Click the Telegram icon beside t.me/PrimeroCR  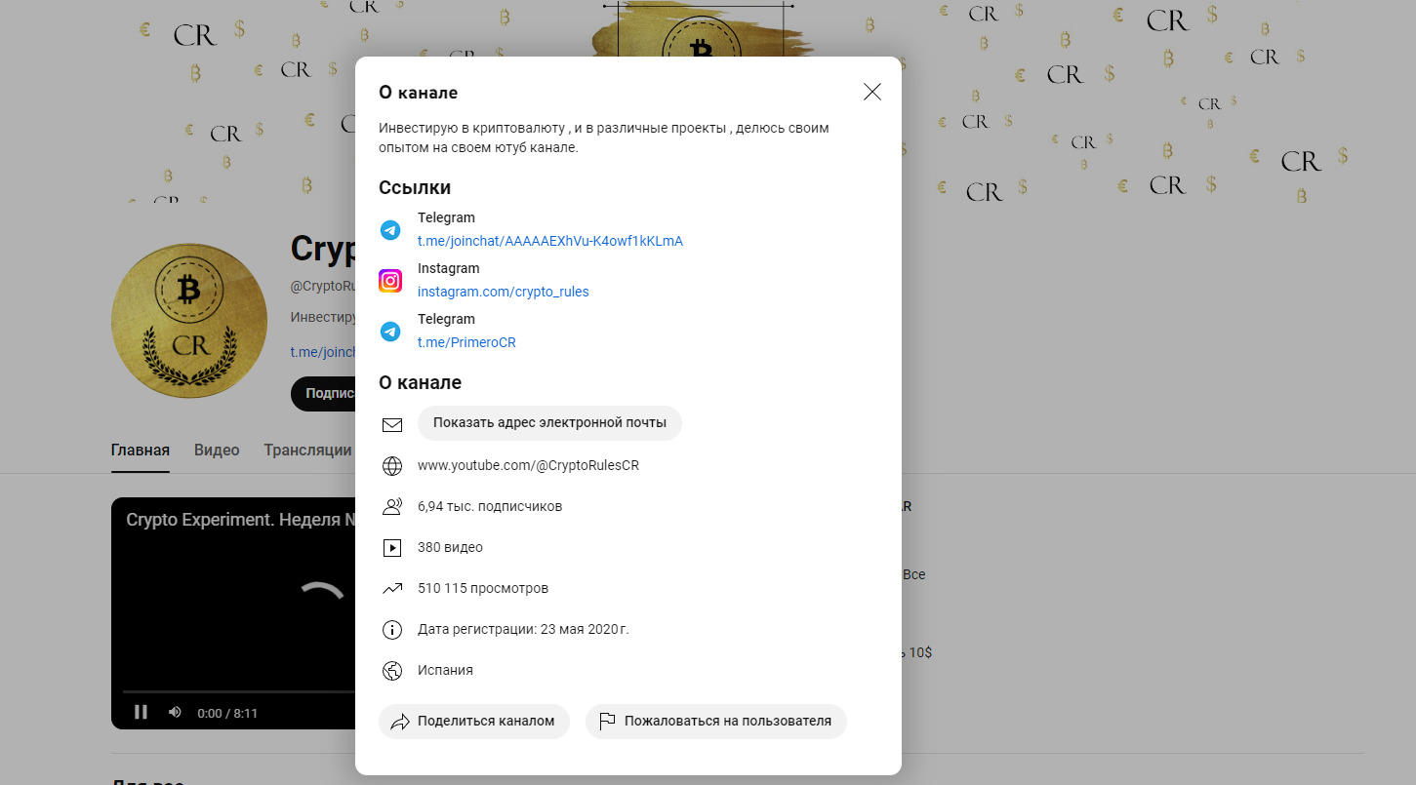coord(390,332)
